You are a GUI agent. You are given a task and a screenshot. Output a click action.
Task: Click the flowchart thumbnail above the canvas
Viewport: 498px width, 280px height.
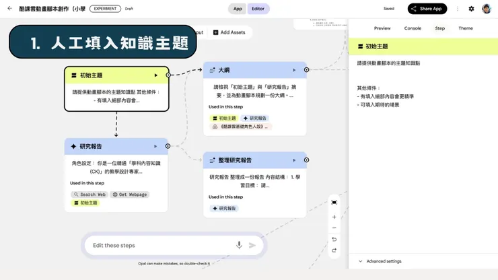click(x=321, y=24)
